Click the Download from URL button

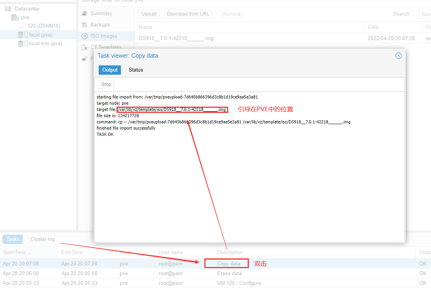tap(188, 14)
